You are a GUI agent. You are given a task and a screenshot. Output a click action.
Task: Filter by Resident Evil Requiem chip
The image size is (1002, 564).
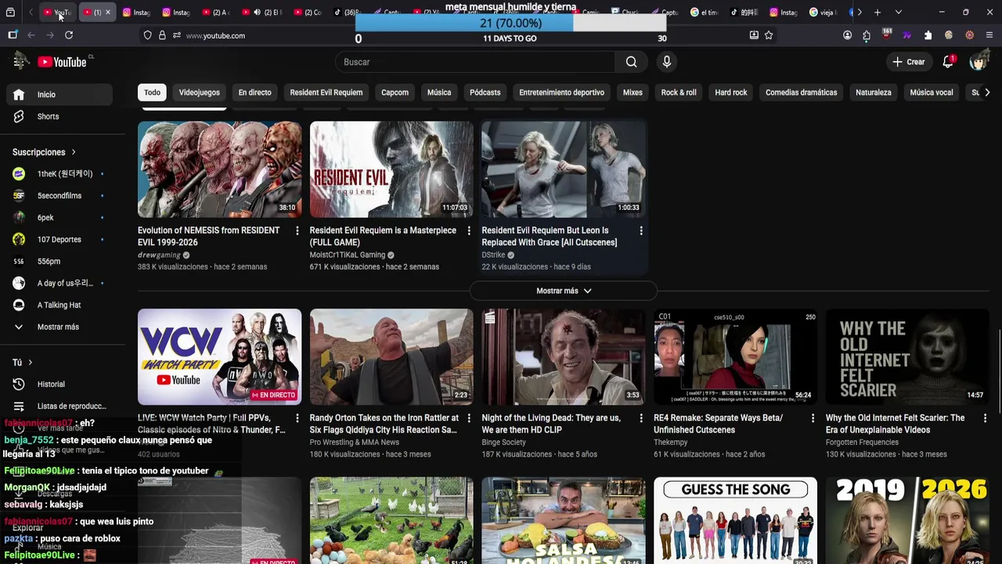click(x=326, y=92)
